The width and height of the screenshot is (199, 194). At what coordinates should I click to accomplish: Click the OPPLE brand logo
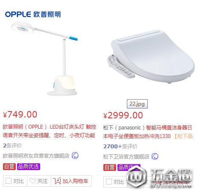tap(33, 15)
